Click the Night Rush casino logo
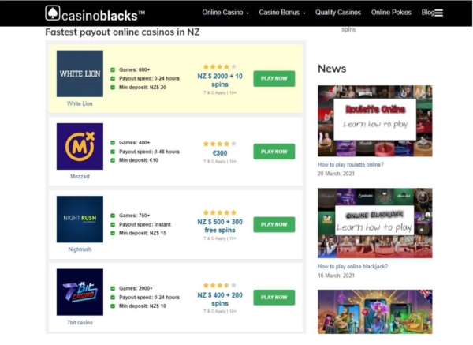This screenshot has height=345, width=473. point(80,219)
